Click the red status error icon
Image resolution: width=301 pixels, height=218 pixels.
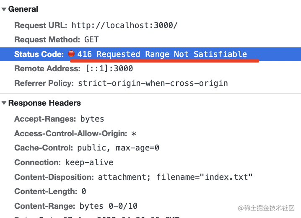coord(71,54)
